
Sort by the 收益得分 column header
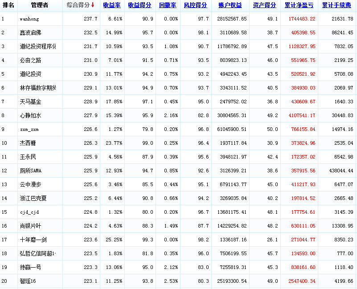coord(140,5)
